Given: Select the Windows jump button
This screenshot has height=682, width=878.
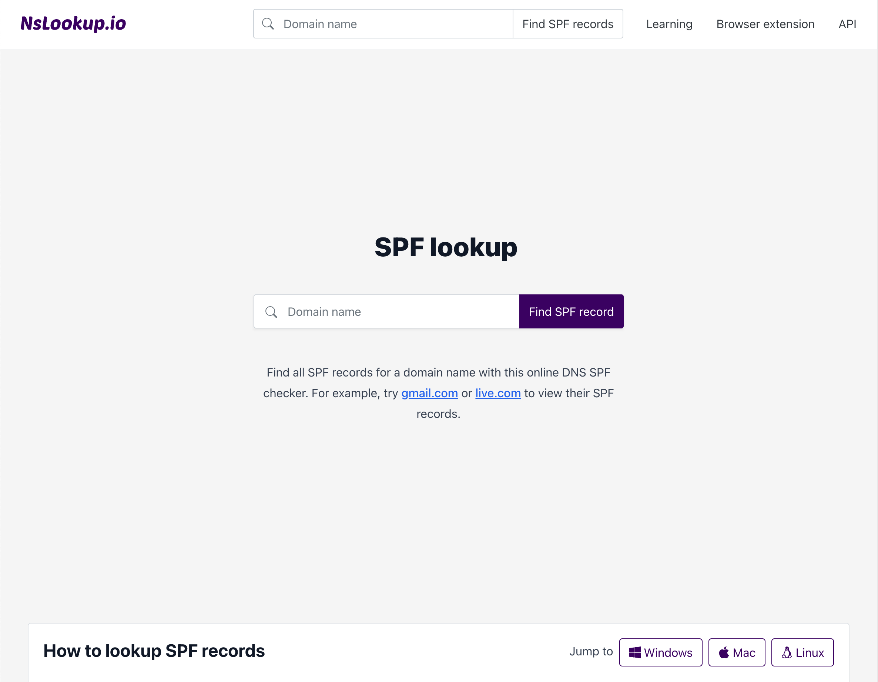Looking at the screenshot, I should [660, 652].
